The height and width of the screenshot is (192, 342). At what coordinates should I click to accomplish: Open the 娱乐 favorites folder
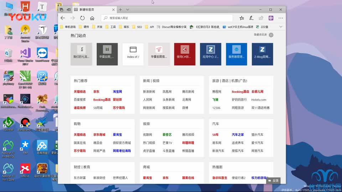[x=124, y=27]
